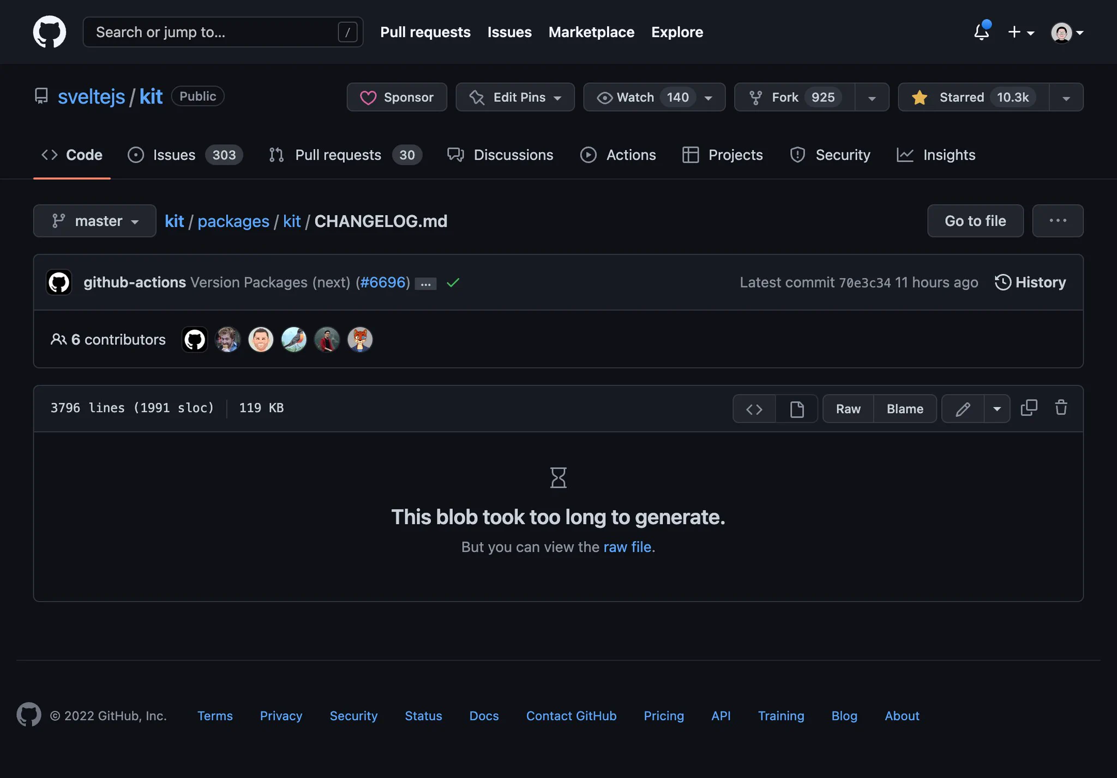
Task: Display the source blob view
Action: (754, 409)
